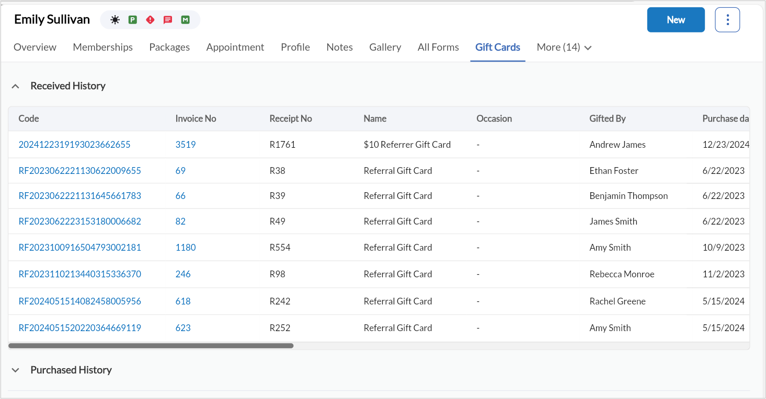The width and height of the screenshot is (766, 399).
Task: Open invoice number 618
Action: point(183,301)
